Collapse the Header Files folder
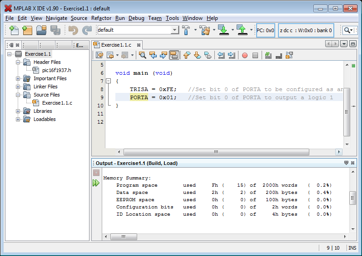362x256 pixels. coord(18,62)
